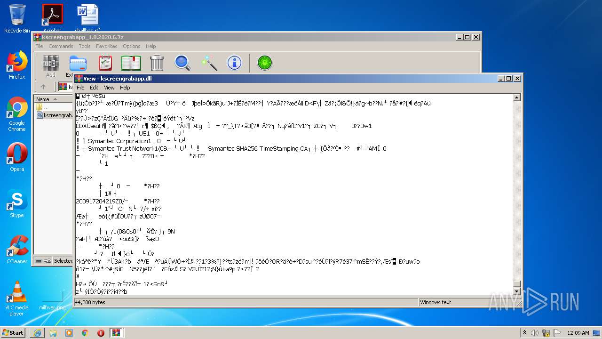602x339 pixels.
Task: Click the Test archive clipboard icon
Action: click(105, 63)
